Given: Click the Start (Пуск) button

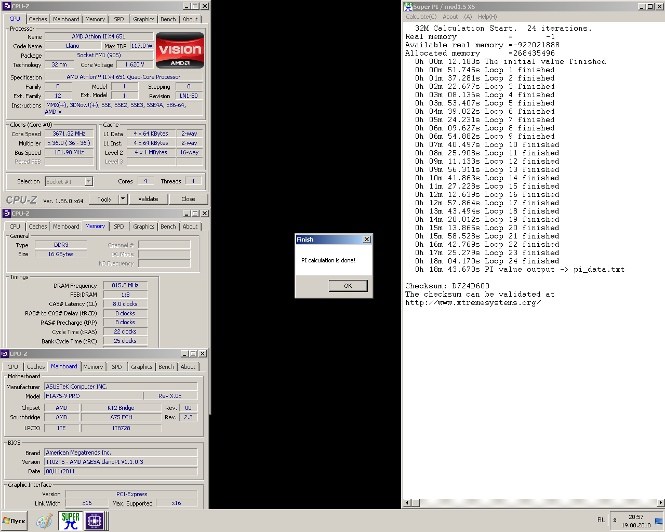Looking at the screenshot, I should click(15, 521).
